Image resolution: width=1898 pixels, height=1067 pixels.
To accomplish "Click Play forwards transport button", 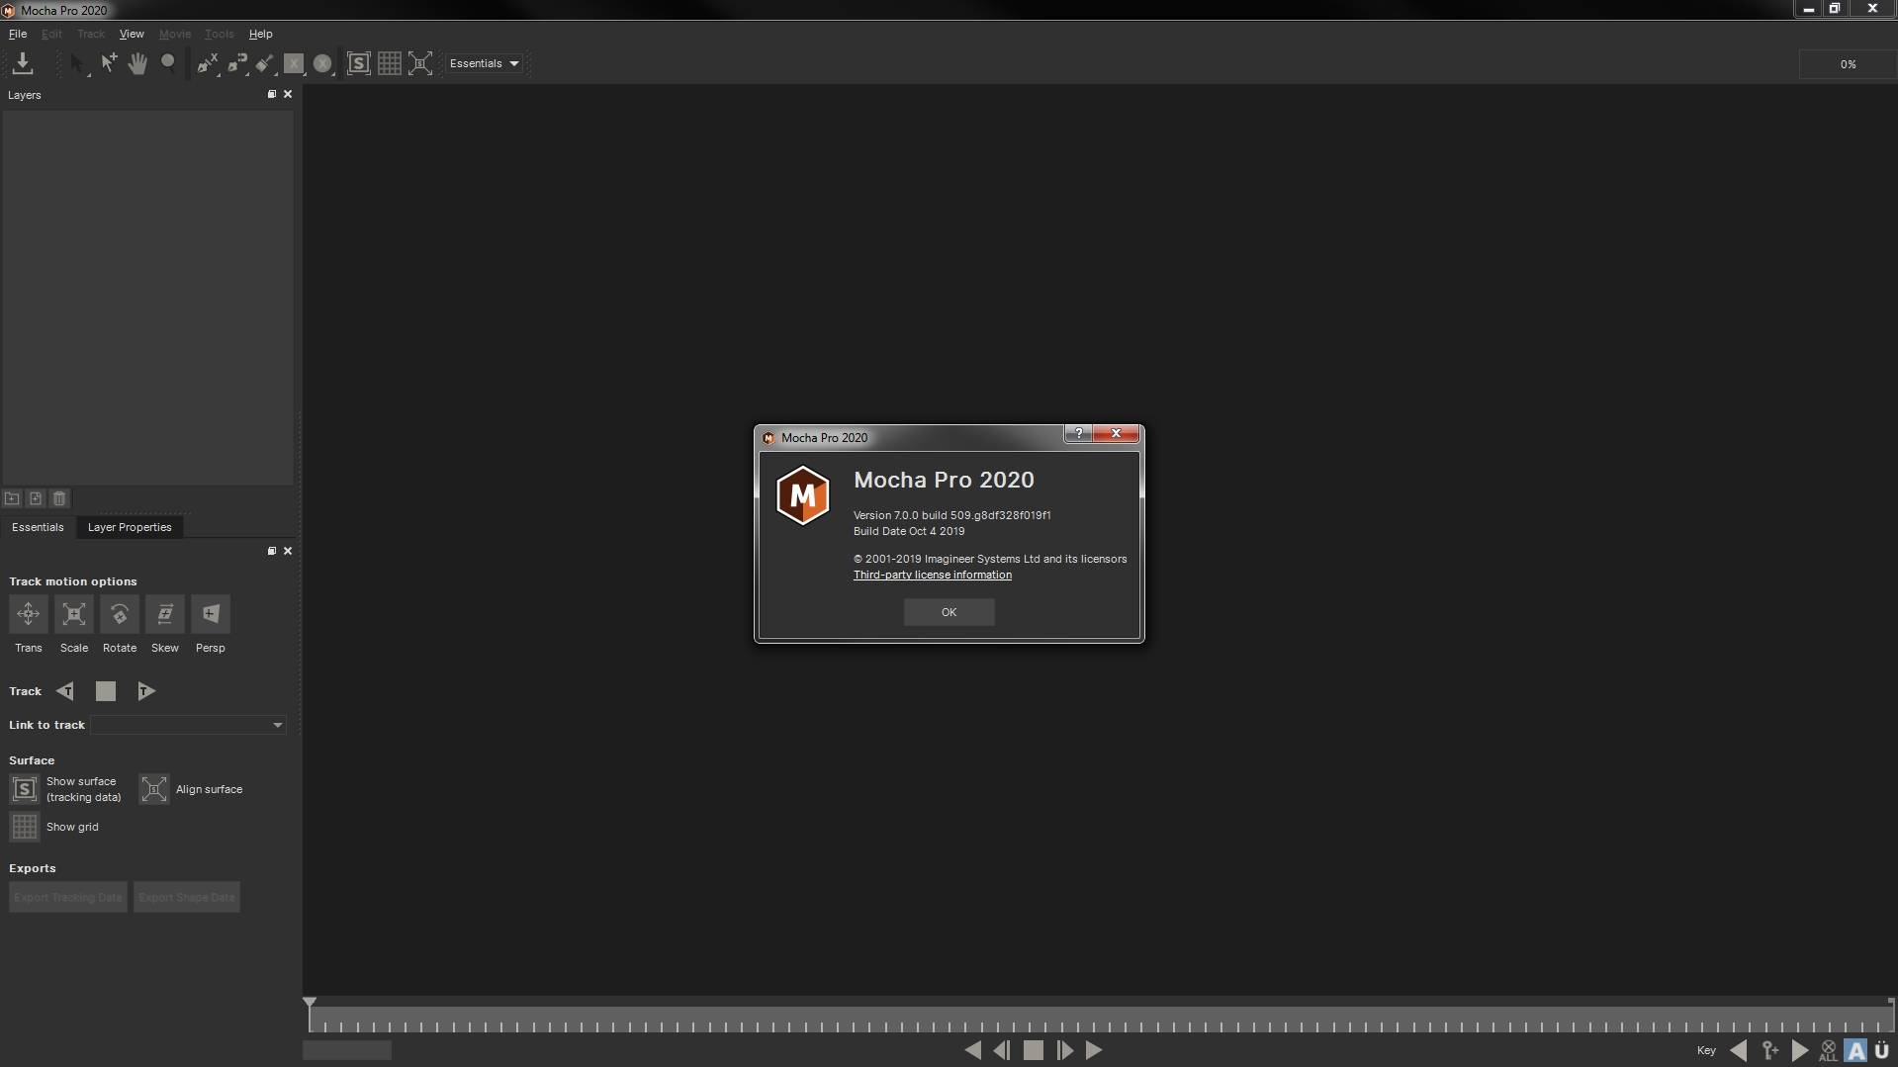I will click(x=1094, y=1050).
